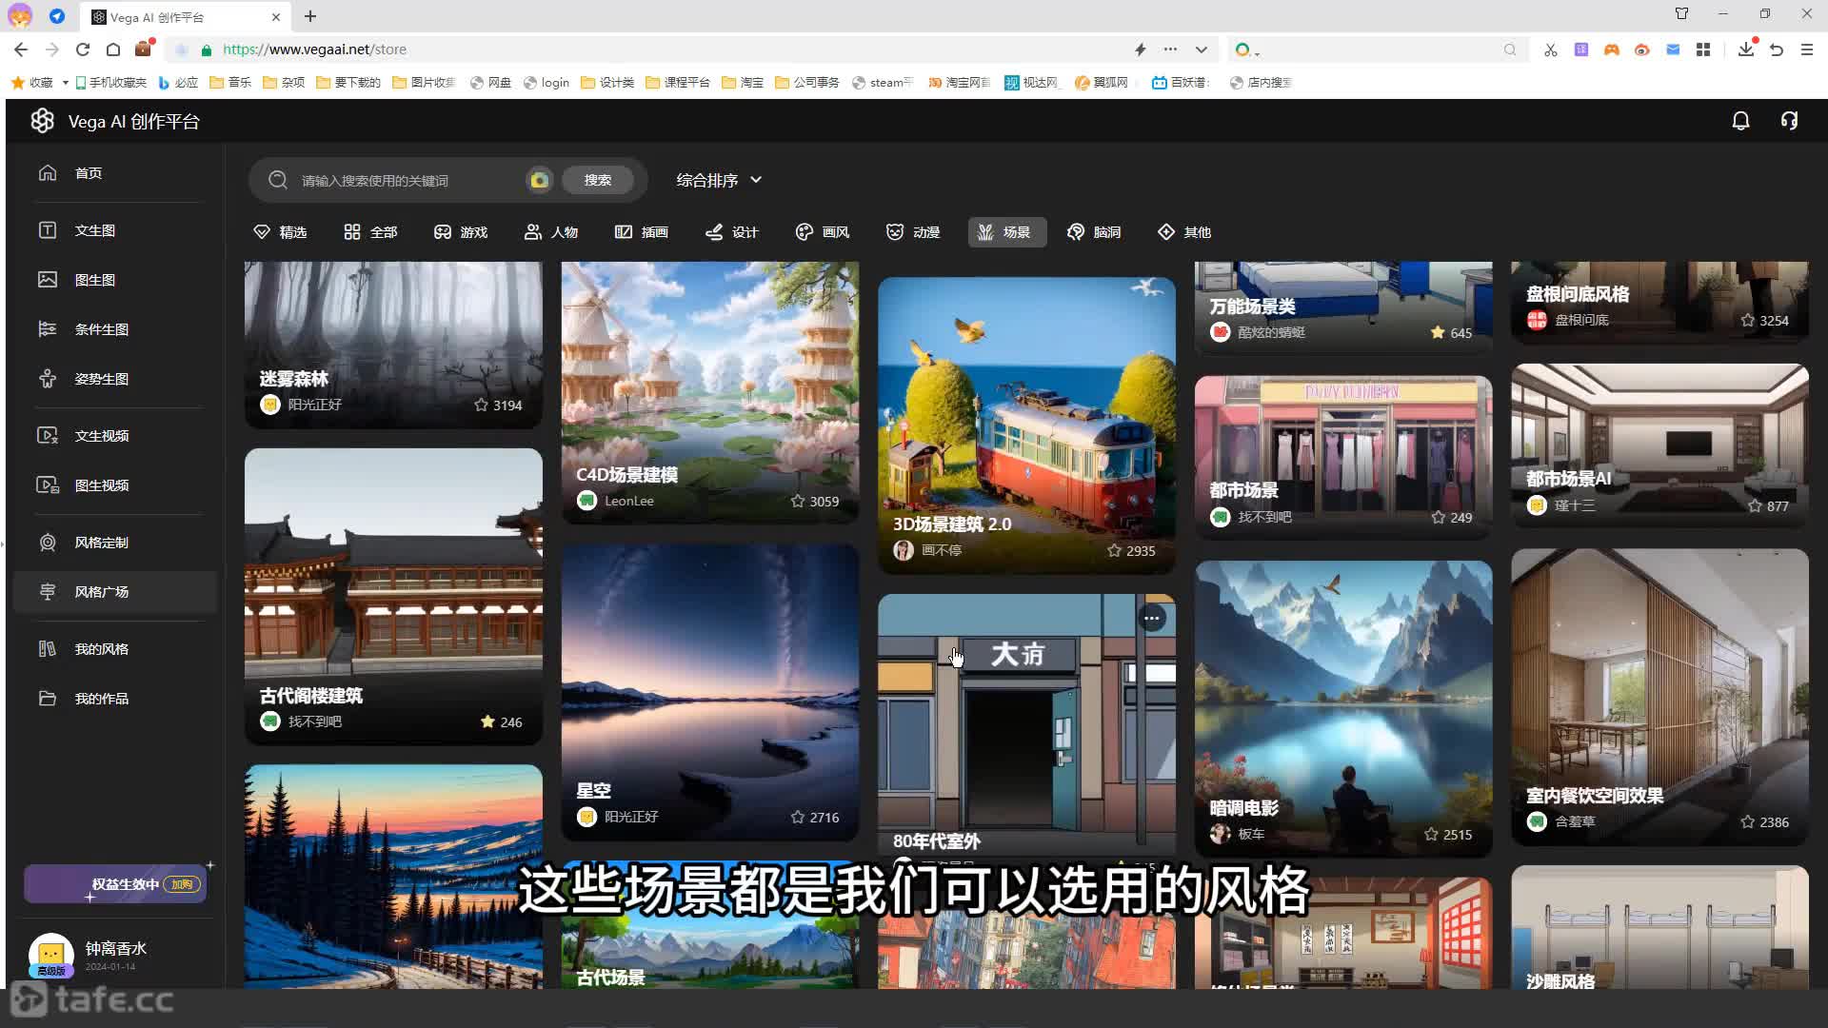Viewport: 1828px width, 1028px height.
Task: Click the browser back arrow
Action: coord(21,49)
